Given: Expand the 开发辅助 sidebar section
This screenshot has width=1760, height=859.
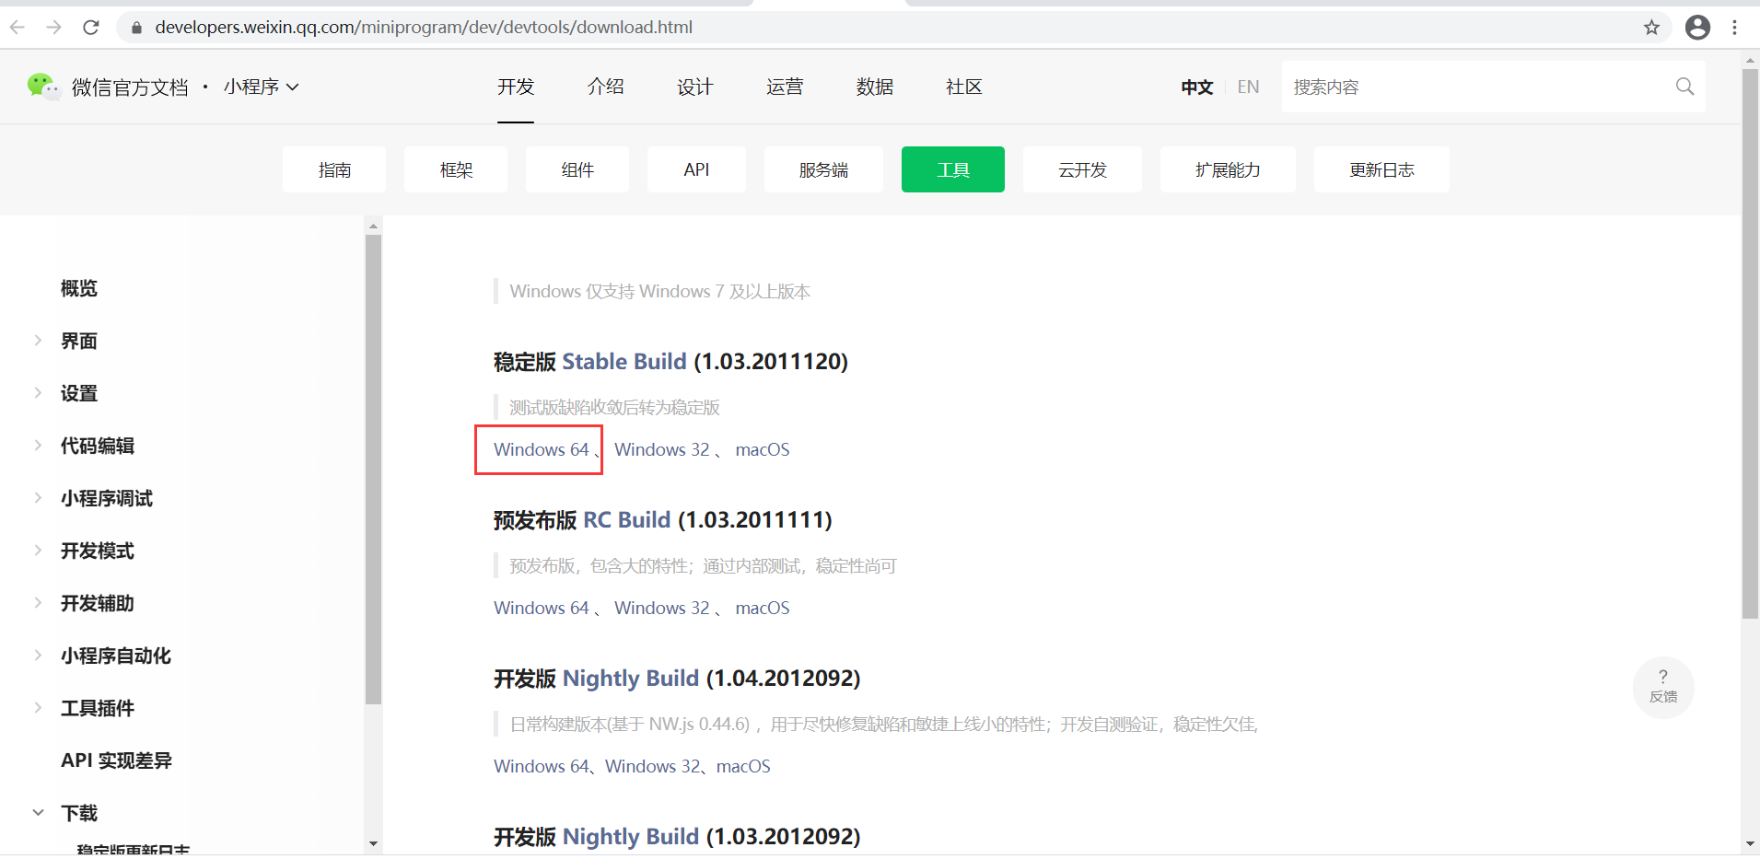Looking at the screenshot, I should (38, 603).
